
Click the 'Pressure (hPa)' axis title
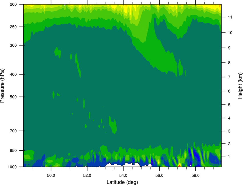click(2, 85)
